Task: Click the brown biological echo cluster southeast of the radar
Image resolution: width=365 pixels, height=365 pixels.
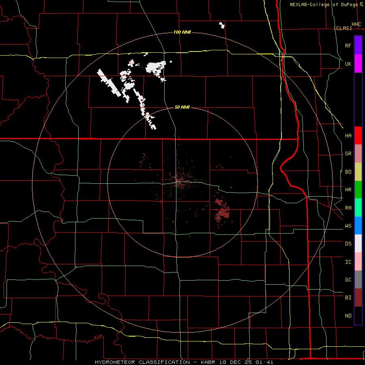Action: pos(222,212)
